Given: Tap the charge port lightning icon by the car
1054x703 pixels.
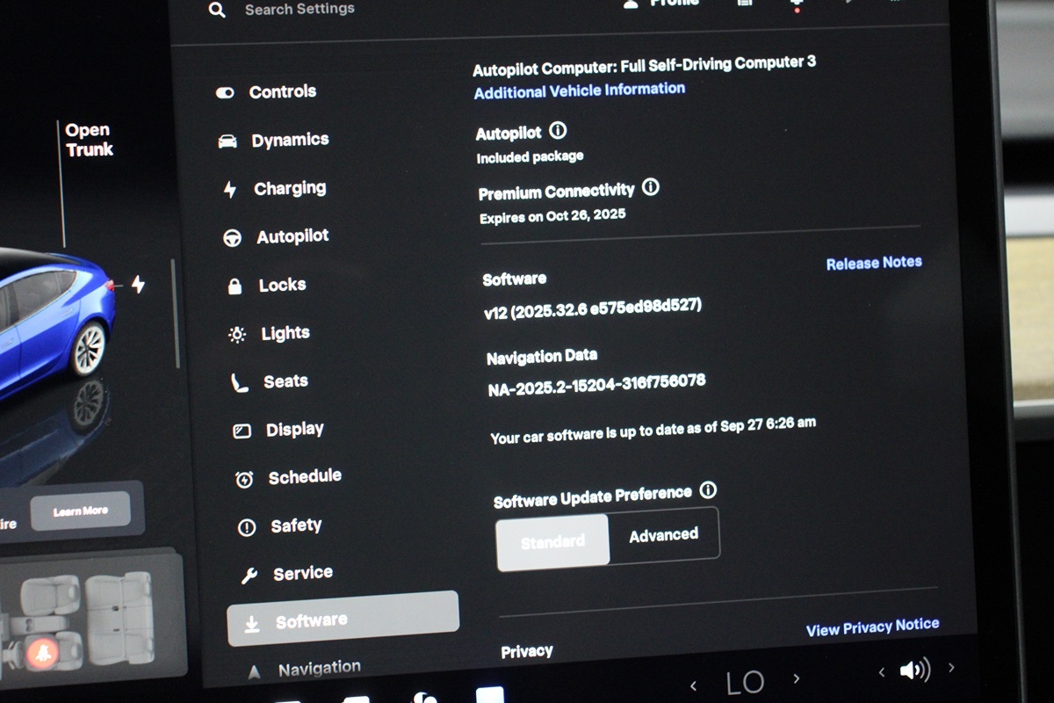Looking at the screenshot, I should click(138, 284).
